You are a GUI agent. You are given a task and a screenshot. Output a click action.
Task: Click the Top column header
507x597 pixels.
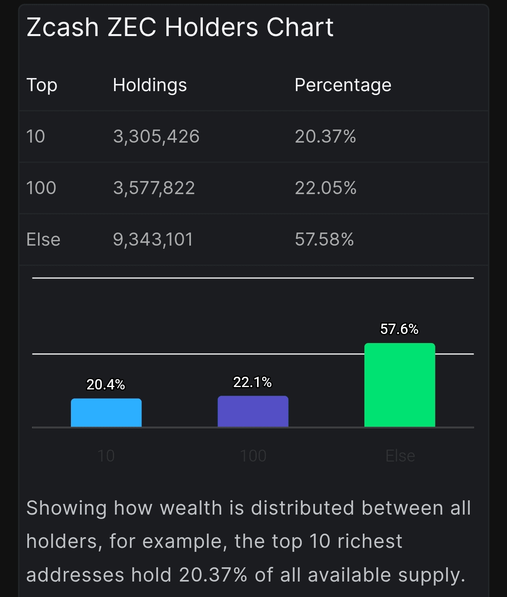pyautogui.click(x=42, y=85)
